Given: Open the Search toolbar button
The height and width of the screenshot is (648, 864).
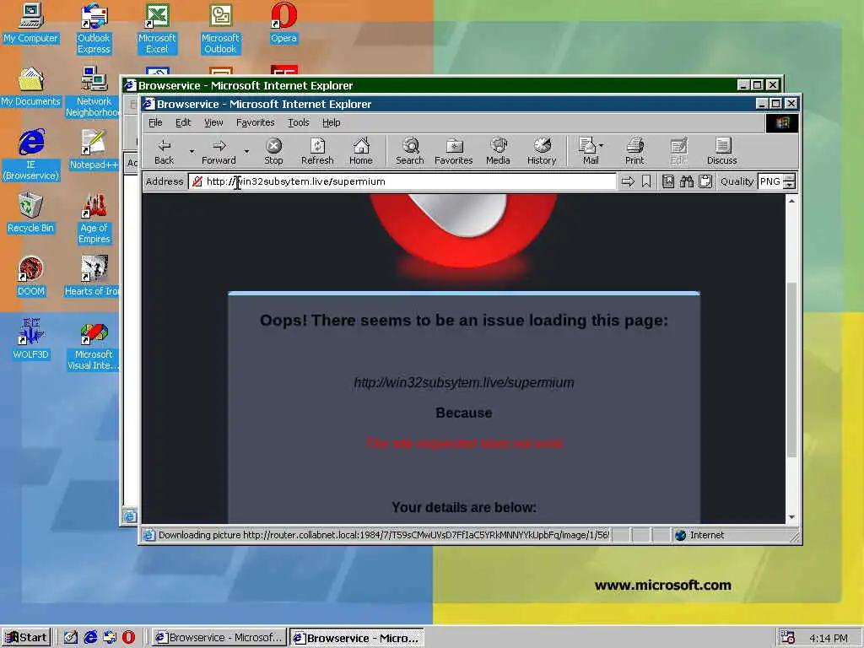Looking at the screenshot, I should tap(410, 151).
